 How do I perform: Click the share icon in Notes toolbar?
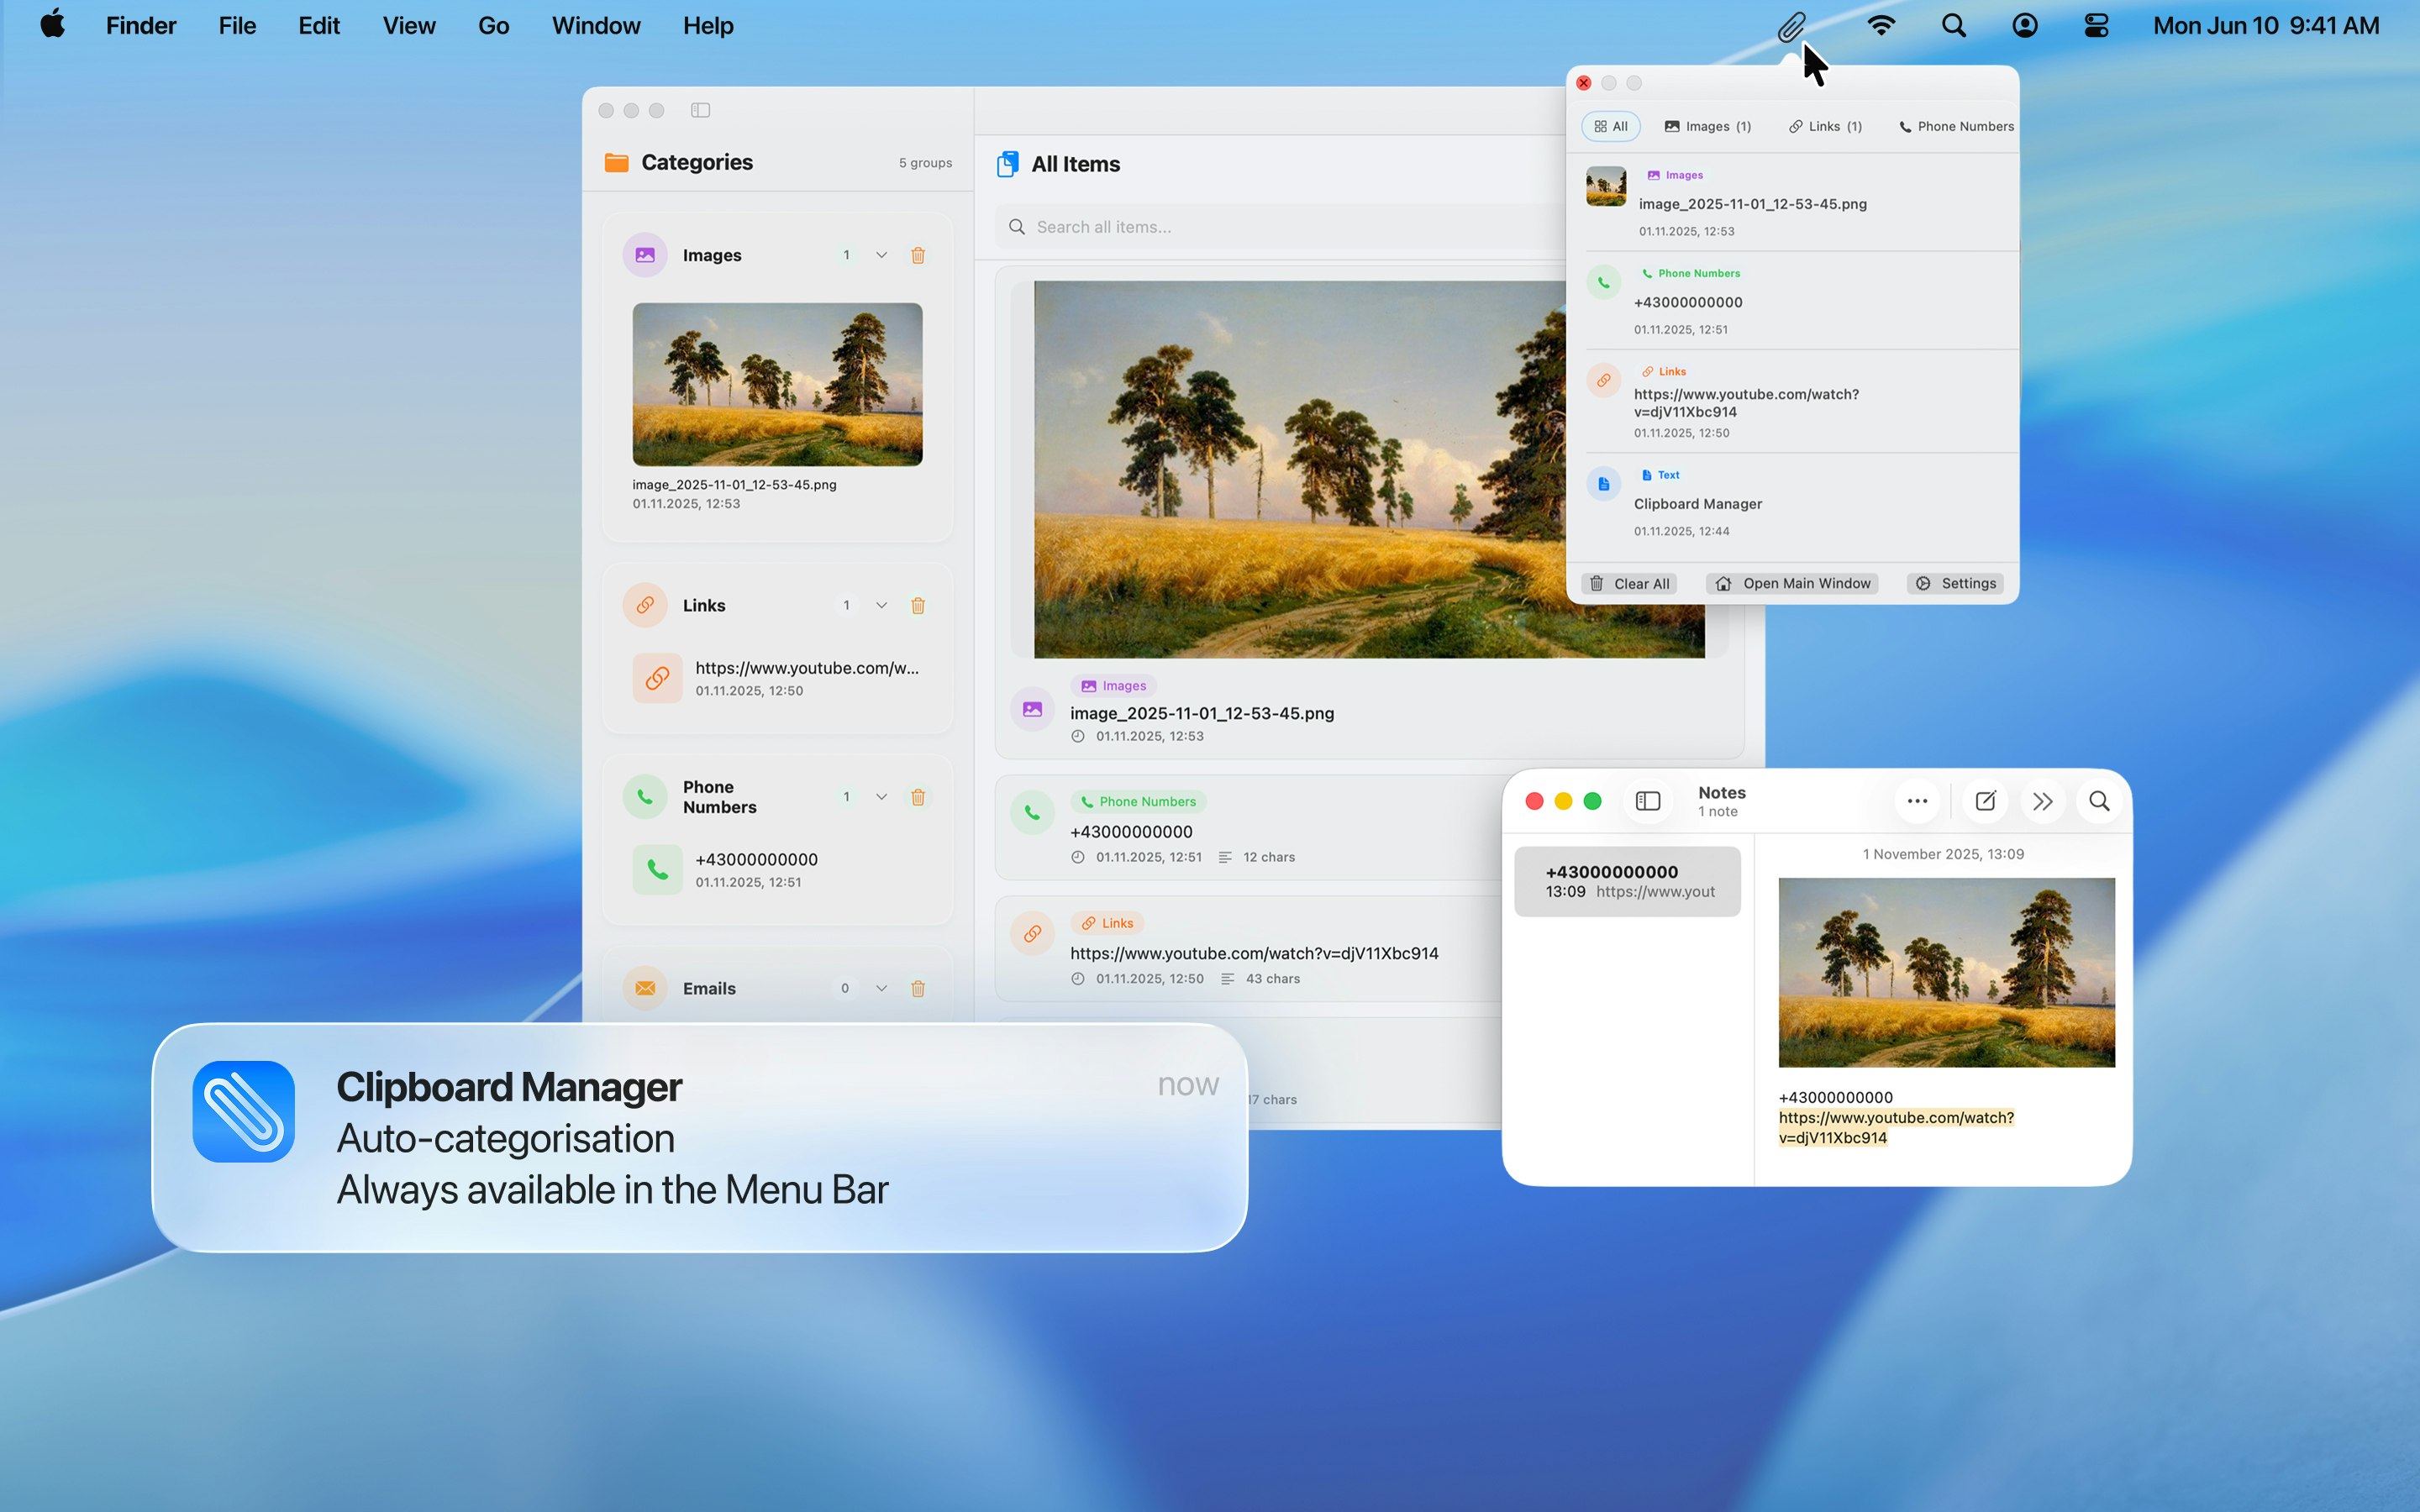[2043, 801]
